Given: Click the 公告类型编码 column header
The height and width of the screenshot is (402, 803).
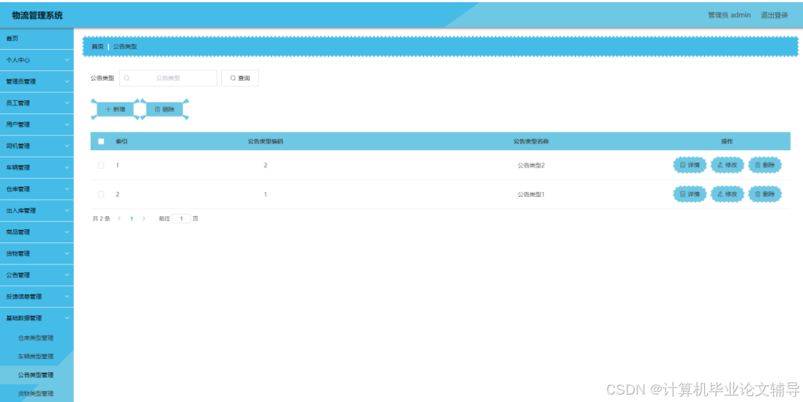Looking at the screenshot, I should click(265, 141).
